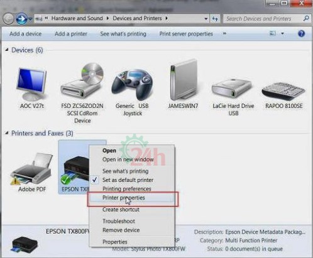Go forward with the navigation arrow
This screenshot has width=313, height=258.
[x=21, y=19]
